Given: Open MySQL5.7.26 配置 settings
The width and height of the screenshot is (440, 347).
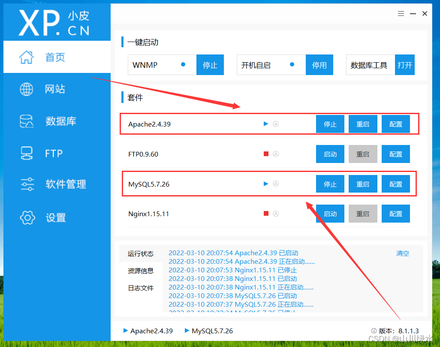Looking at the screenshot, I should pos(396,184).
